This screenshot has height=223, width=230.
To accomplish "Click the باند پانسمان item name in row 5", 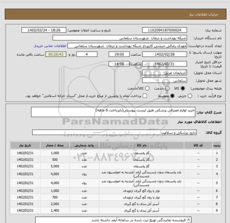I will point(141,183).
